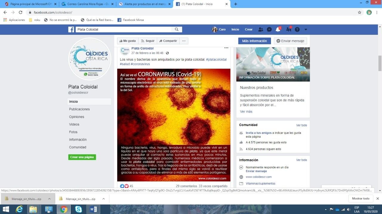
Task: Open Microsoft Word from the taskbar
Action: click(x=93, y=209)
